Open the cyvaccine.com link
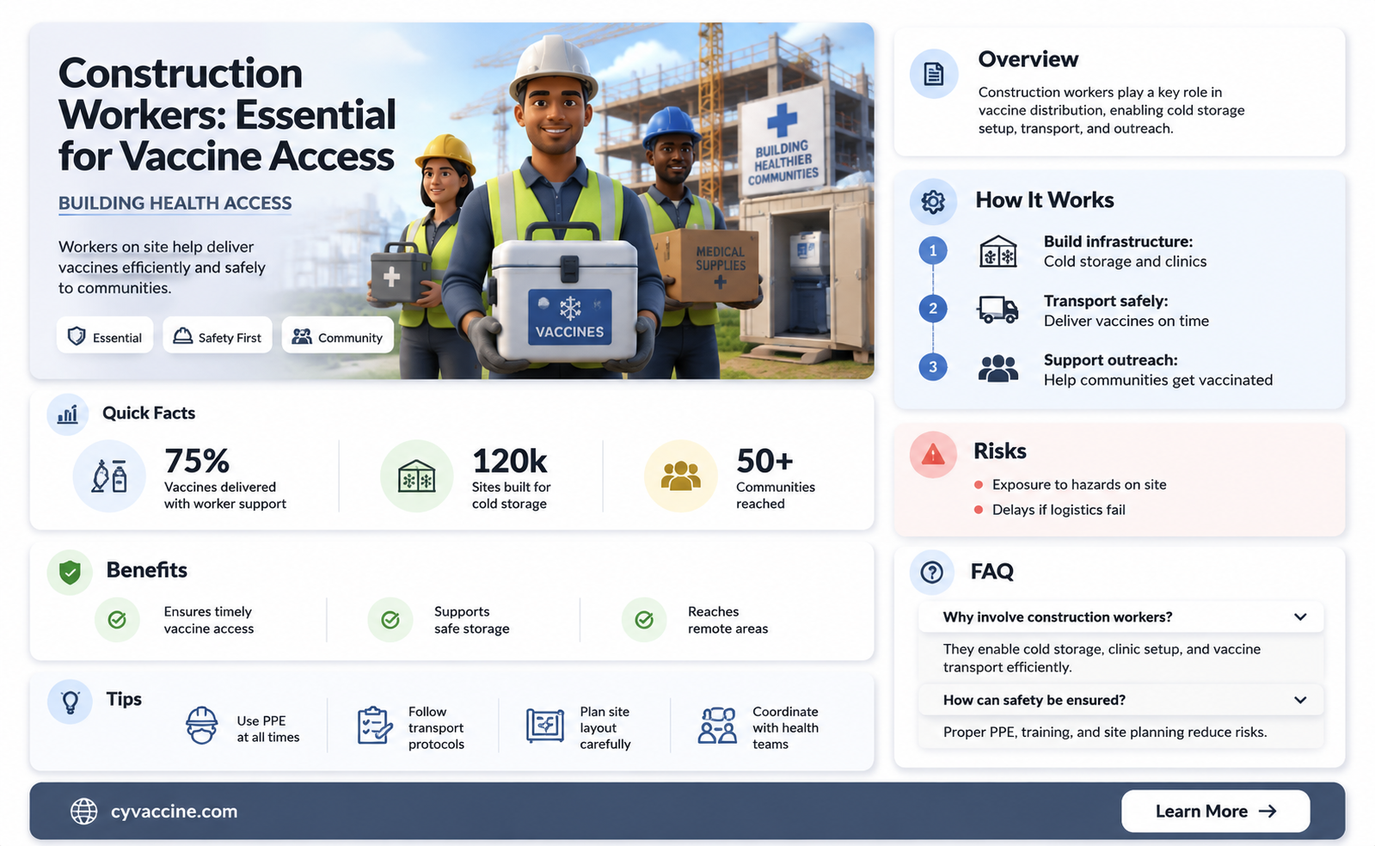The image size is (1375, 846). point(174,812)
